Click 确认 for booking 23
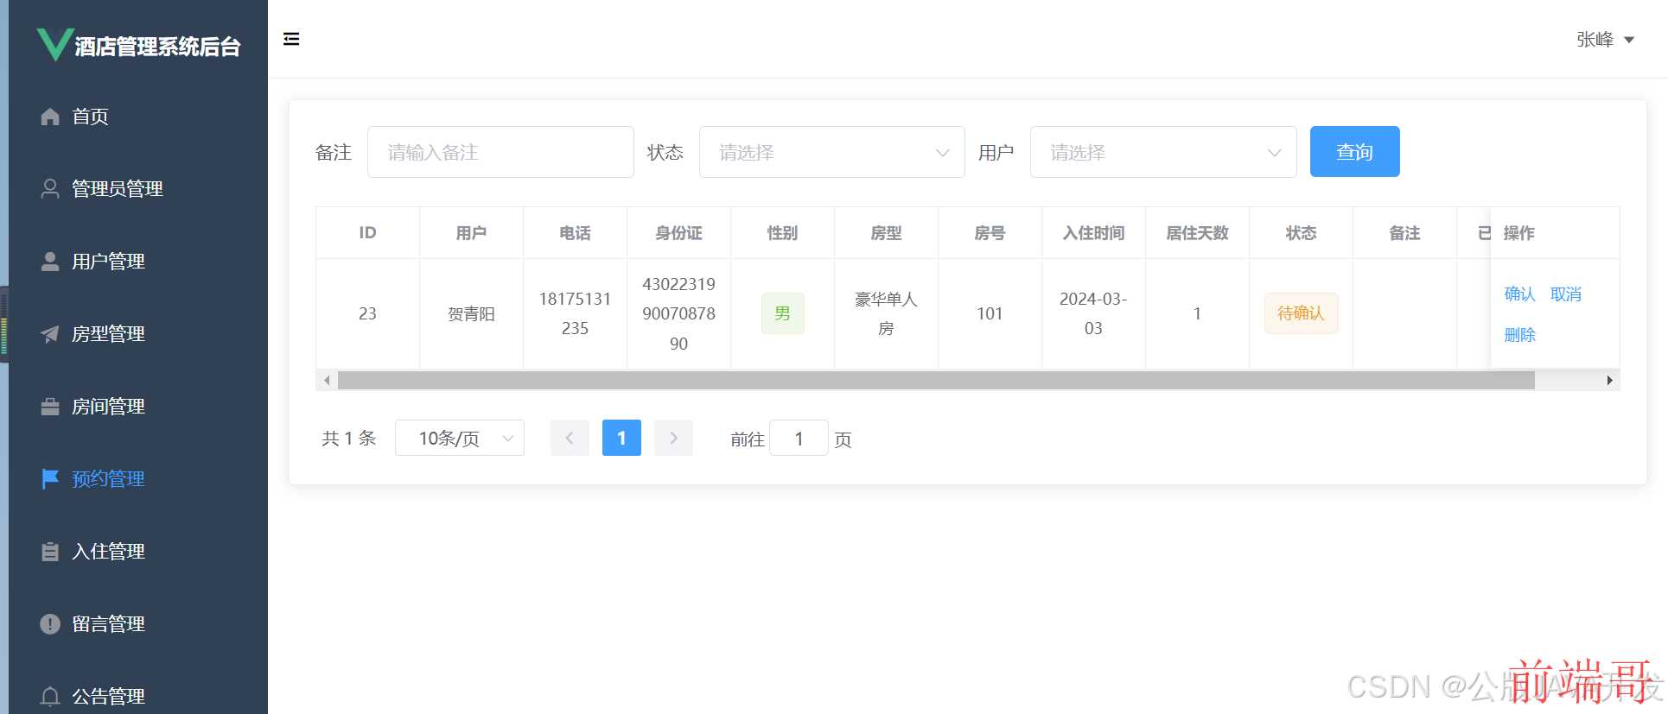This screenshot has width=1668, height=714. click(x=1519, y=294)
